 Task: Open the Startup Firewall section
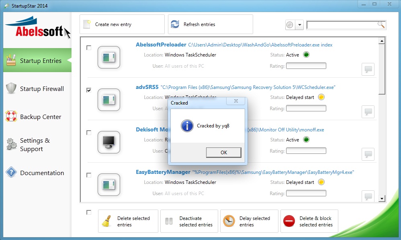[37, 89]
